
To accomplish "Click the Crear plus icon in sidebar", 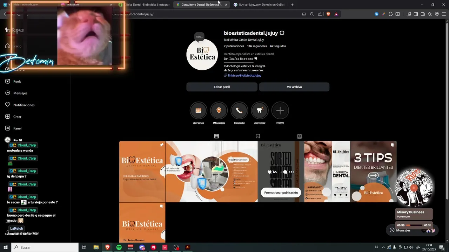I will (8, 117).
